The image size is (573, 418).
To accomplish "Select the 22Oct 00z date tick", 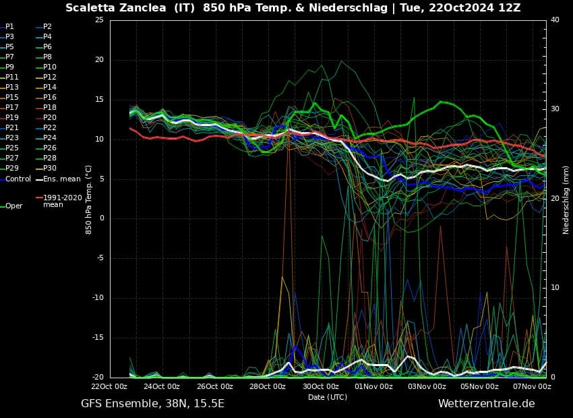I will click(x=110, y=386).
